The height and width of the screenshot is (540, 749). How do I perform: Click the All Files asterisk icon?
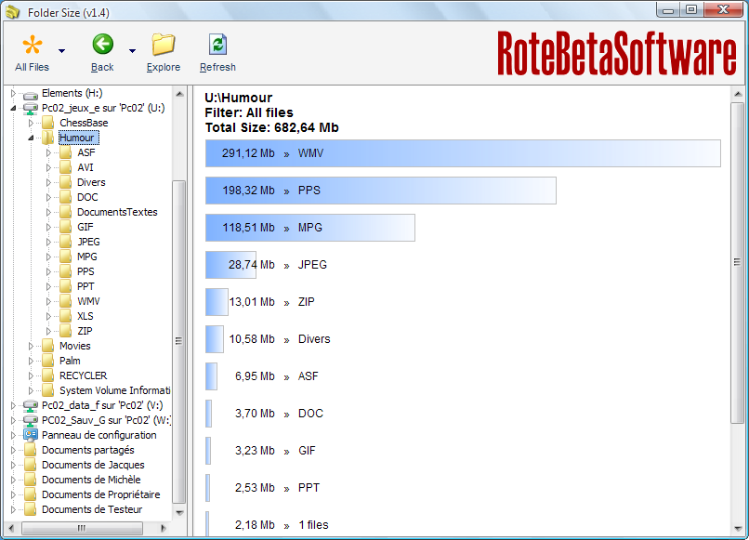(32, 45)
